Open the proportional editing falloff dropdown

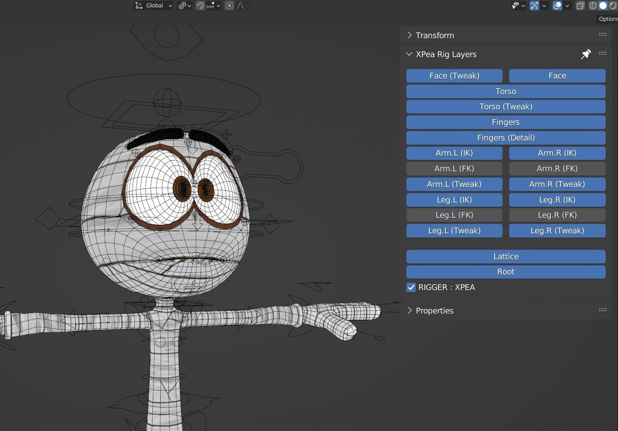point(247,5)
